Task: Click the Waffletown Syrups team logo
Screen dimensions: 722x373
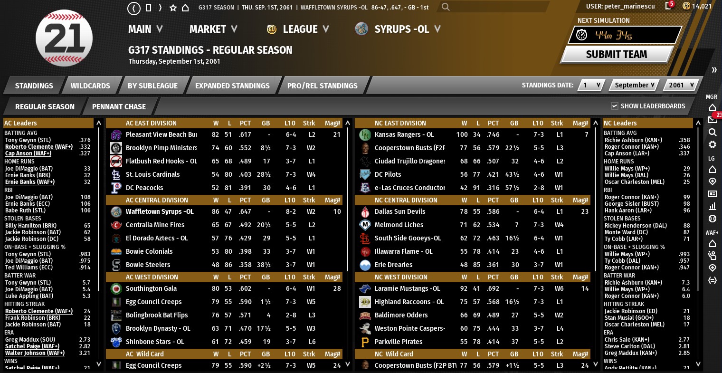Action: click(116, 211)
